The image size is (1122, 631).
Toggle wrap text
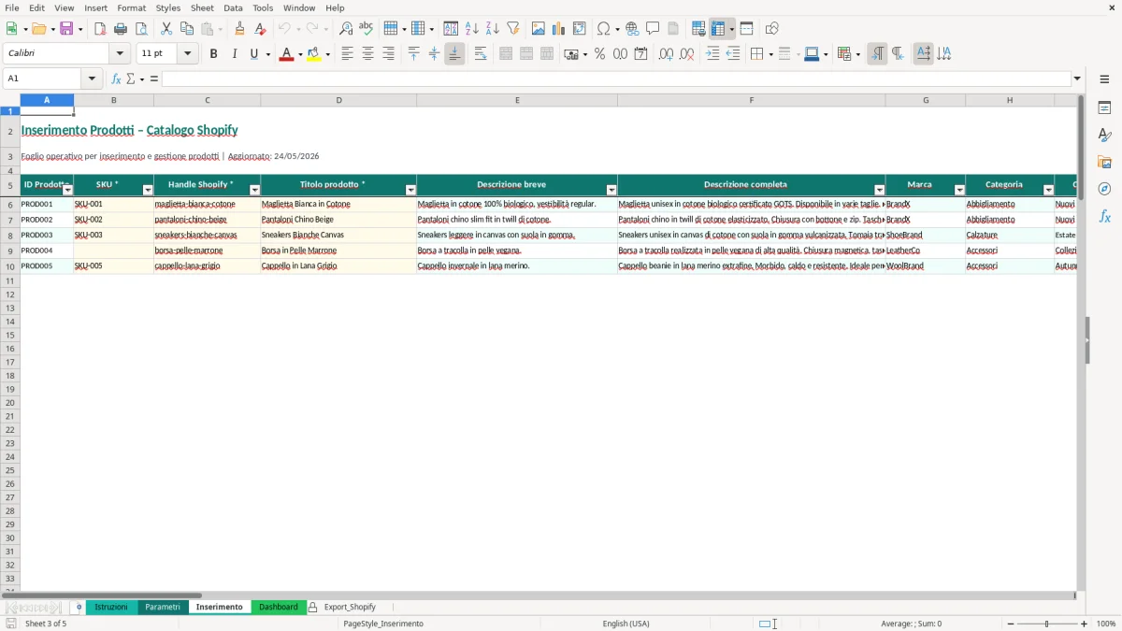(481, 54)
